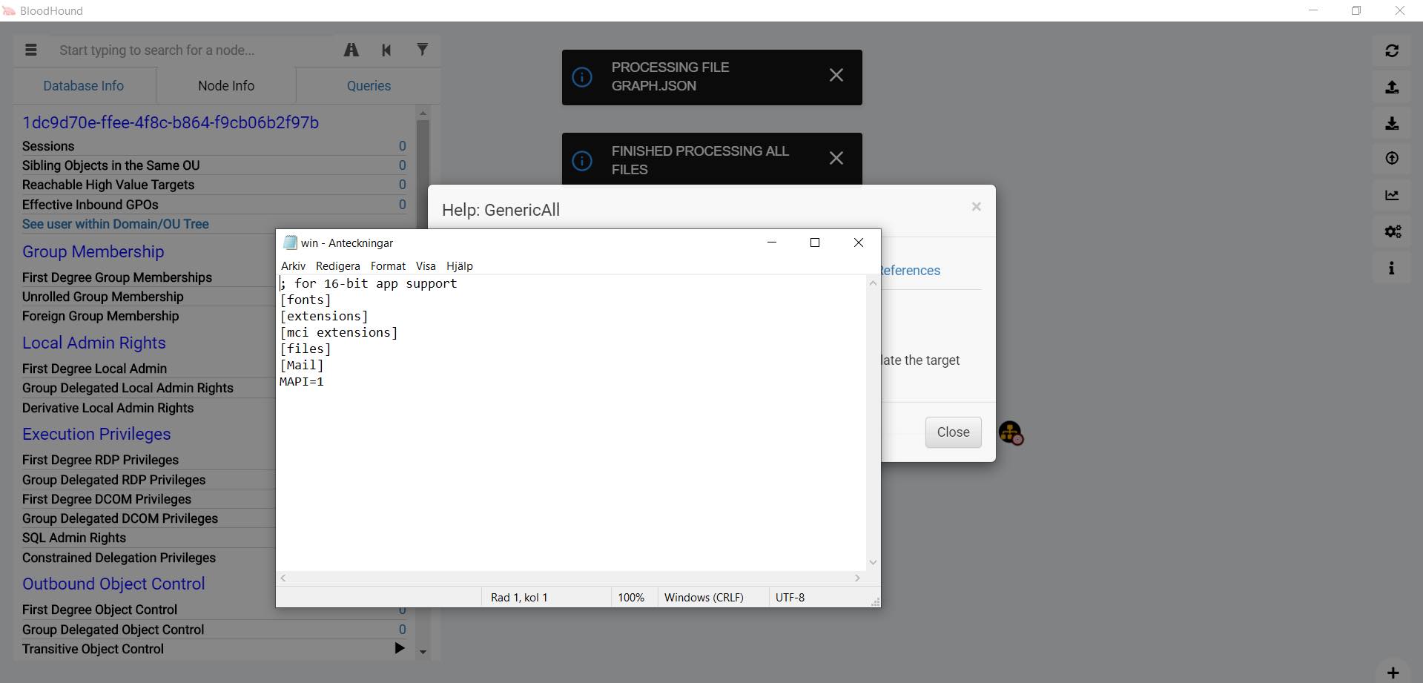Click Group Delegated Local Admin Rights row
This screenshot has height=683, width=1423.
click(148, 388)
